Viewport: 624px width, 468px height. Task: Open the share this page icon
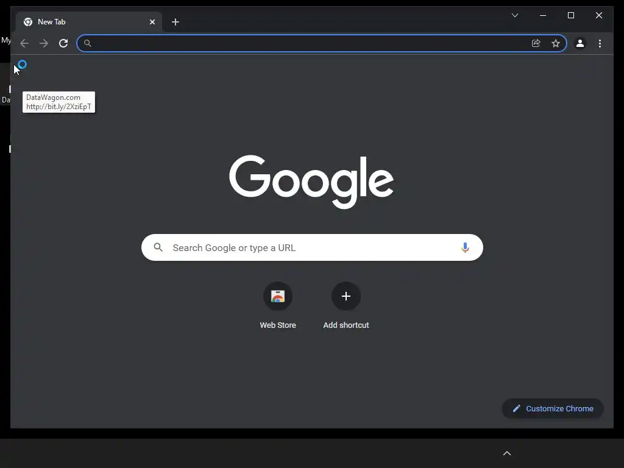(x=536, y=43)
